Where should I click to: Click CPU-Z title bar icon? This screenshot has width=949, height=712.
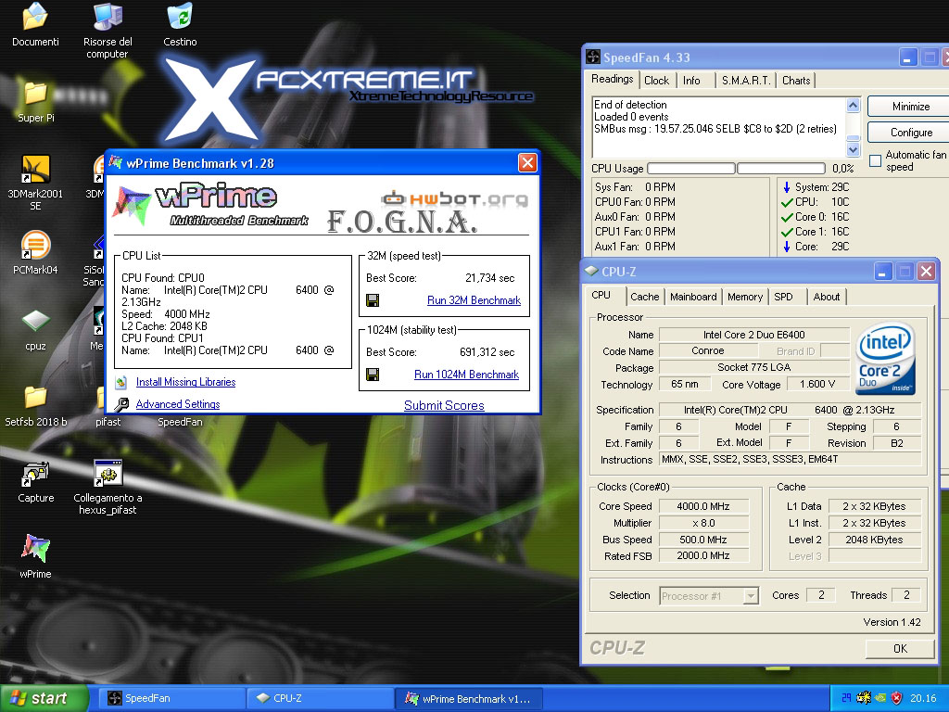(x=591, y=272)
